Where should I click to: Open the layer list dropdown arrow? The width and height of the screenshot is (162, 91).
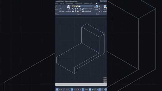tap(93, 6)
